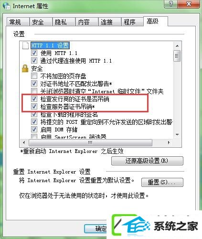Select the HTTP 1.1 settings page icon
This screenshot has height=239, width=202.
[25, 45]
